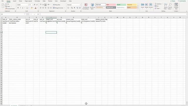
Task: Apply percent style
Action: click(72, 8)
